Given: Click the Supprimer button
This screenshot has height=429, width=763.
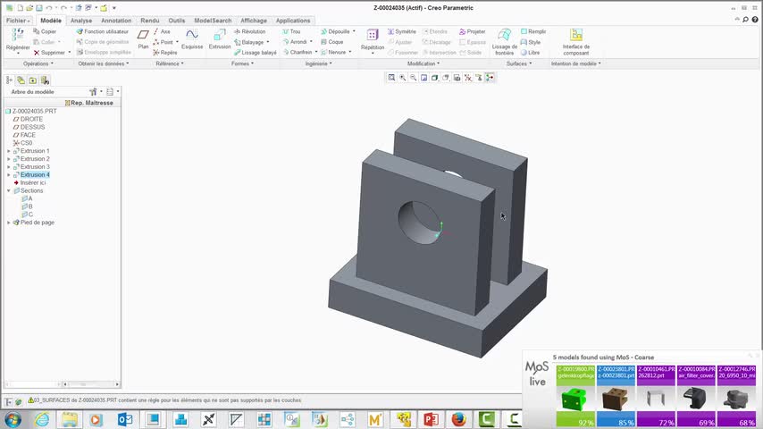Looking at the screenshot, I should click(x=49, y=53).
